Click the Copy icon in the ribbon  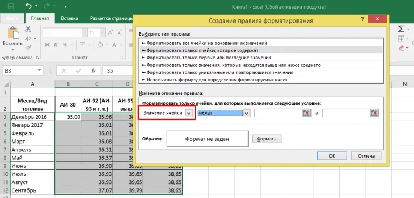(x=28, y=39)
